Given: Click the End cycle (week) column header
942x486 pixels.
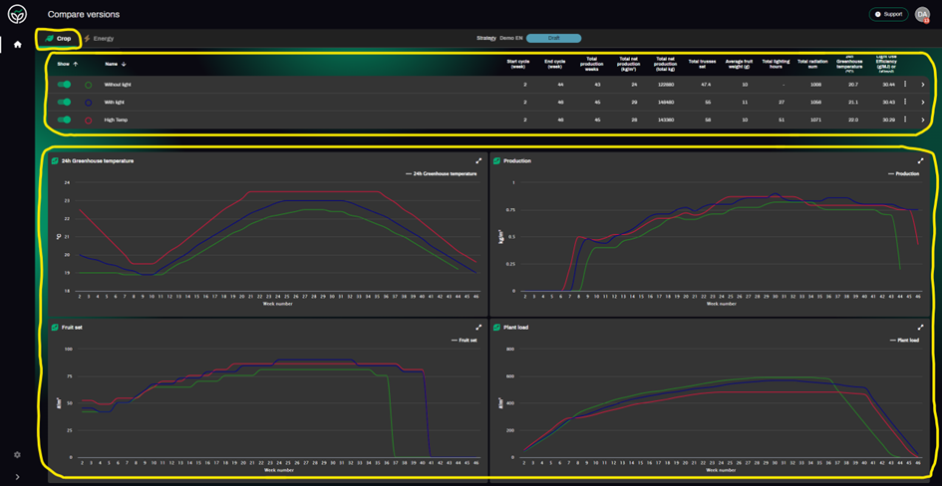Looking at the screenshot, I should (x=556, y=64).
